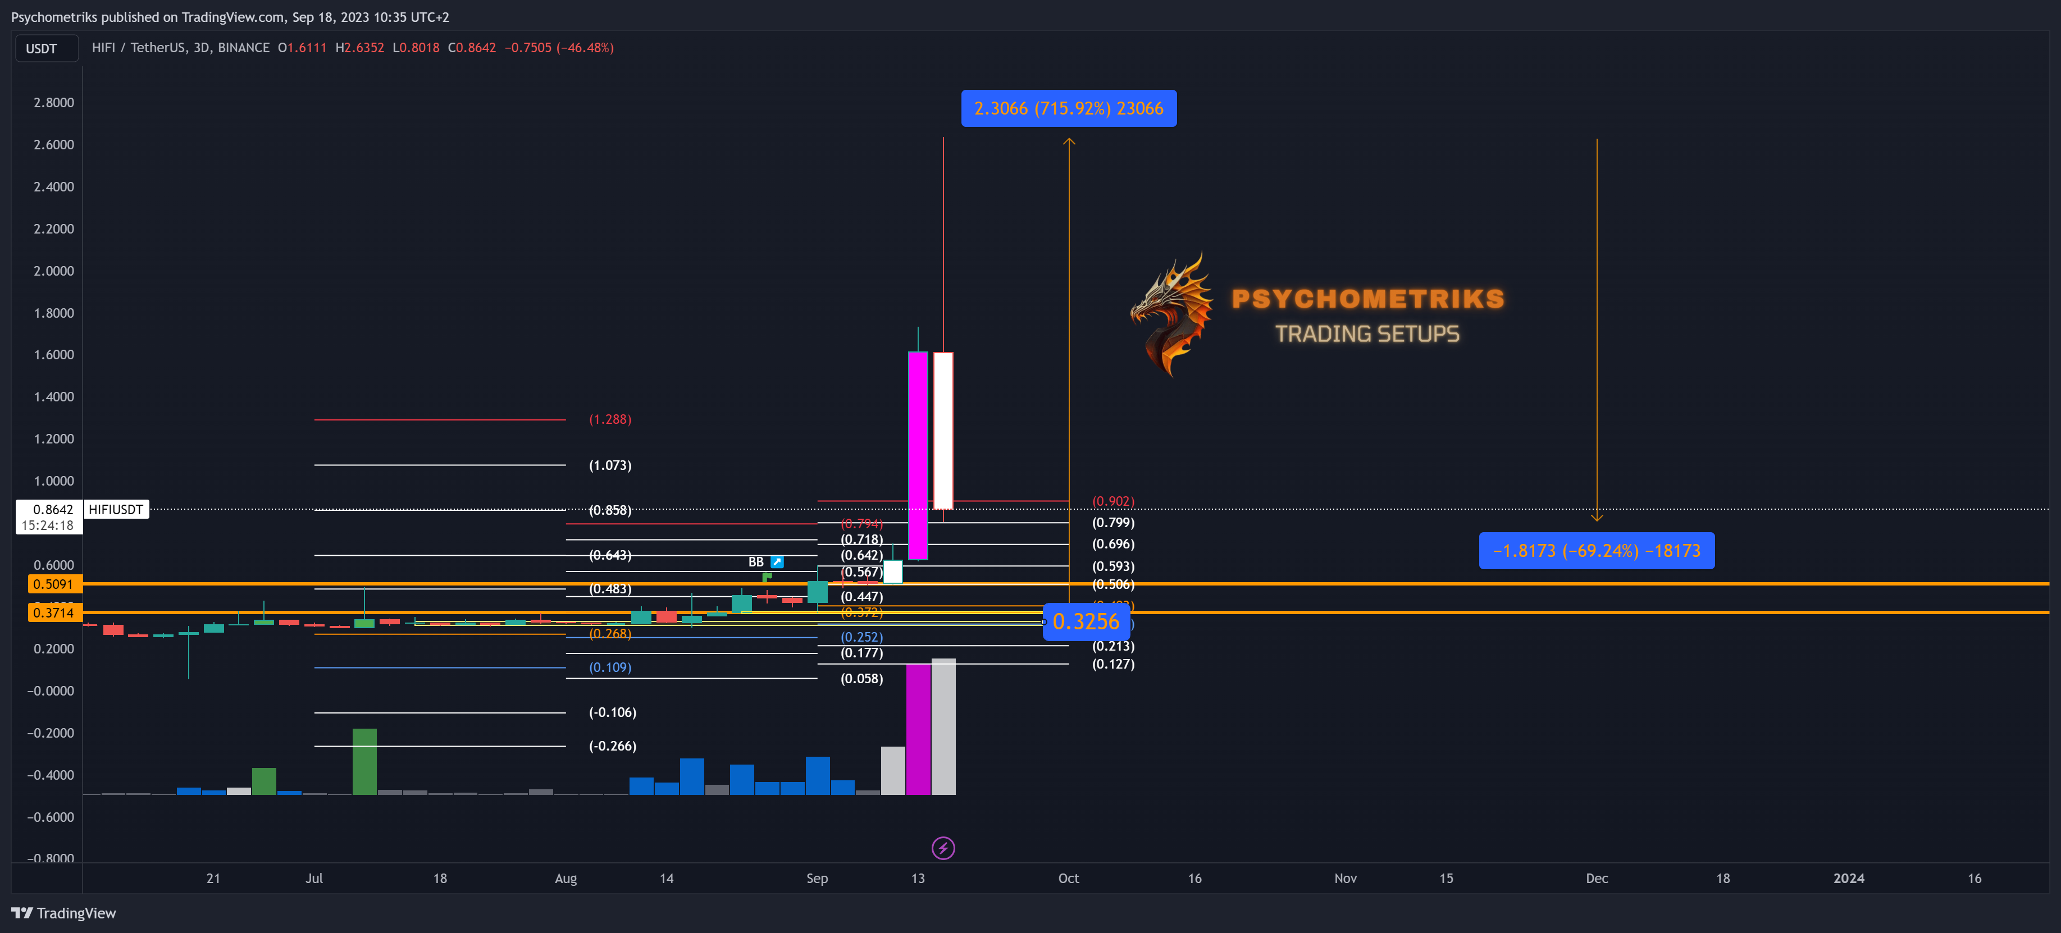
Task: Click the blue (0.252) level label
Action: pos(861,637)
